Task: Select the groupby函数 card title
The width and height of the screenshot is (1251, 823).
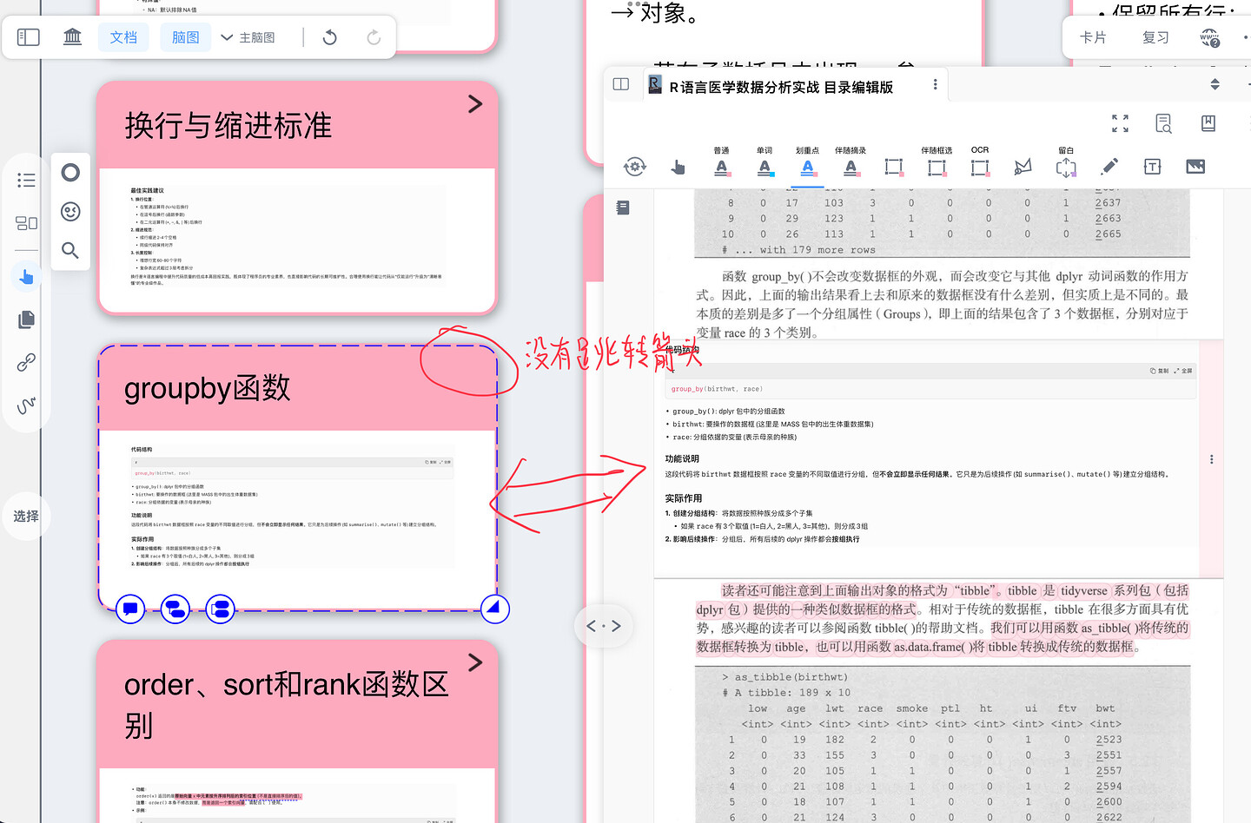Action: tap(208, 388)
